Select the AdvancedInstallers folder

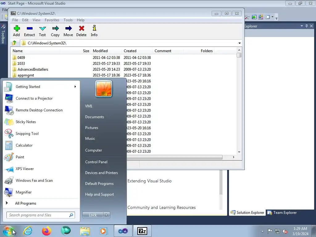(x=33, y=69)
